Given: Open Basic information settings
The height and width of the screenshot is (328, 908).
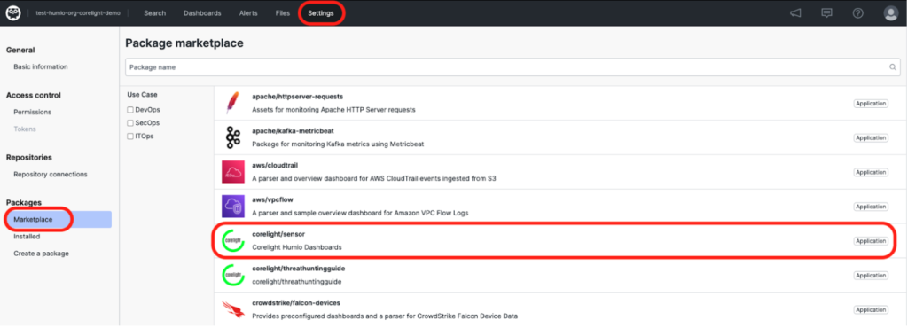Looking at the screenshot, I should tap(41, 66).
